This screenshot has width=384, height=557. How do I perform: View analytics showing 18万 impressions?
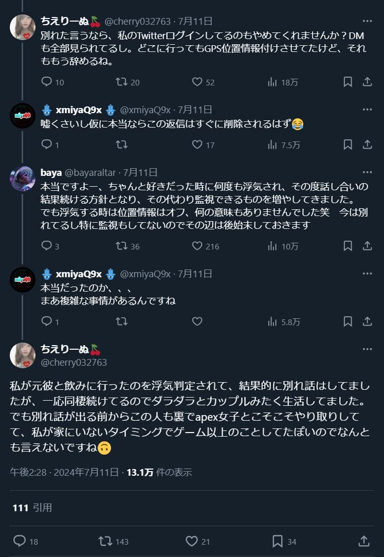(283, 82)
